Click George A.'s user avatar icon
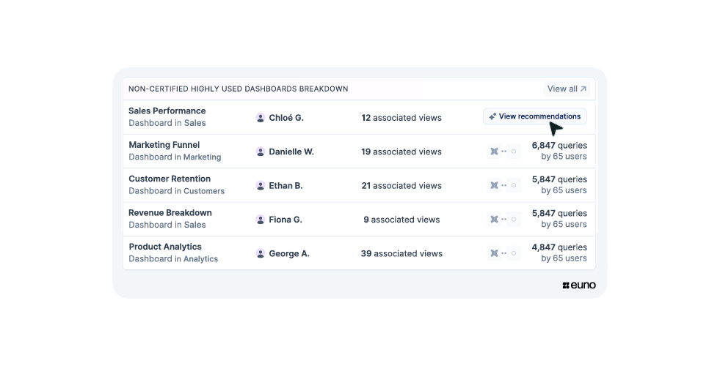 point(261,254)
